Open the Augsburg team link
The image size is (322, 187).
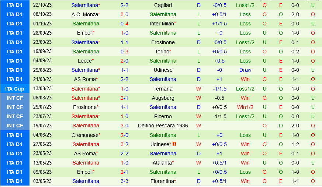coord(163,98)
